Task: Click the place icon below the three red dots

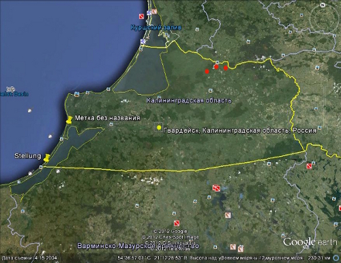Action: point(211,91)
